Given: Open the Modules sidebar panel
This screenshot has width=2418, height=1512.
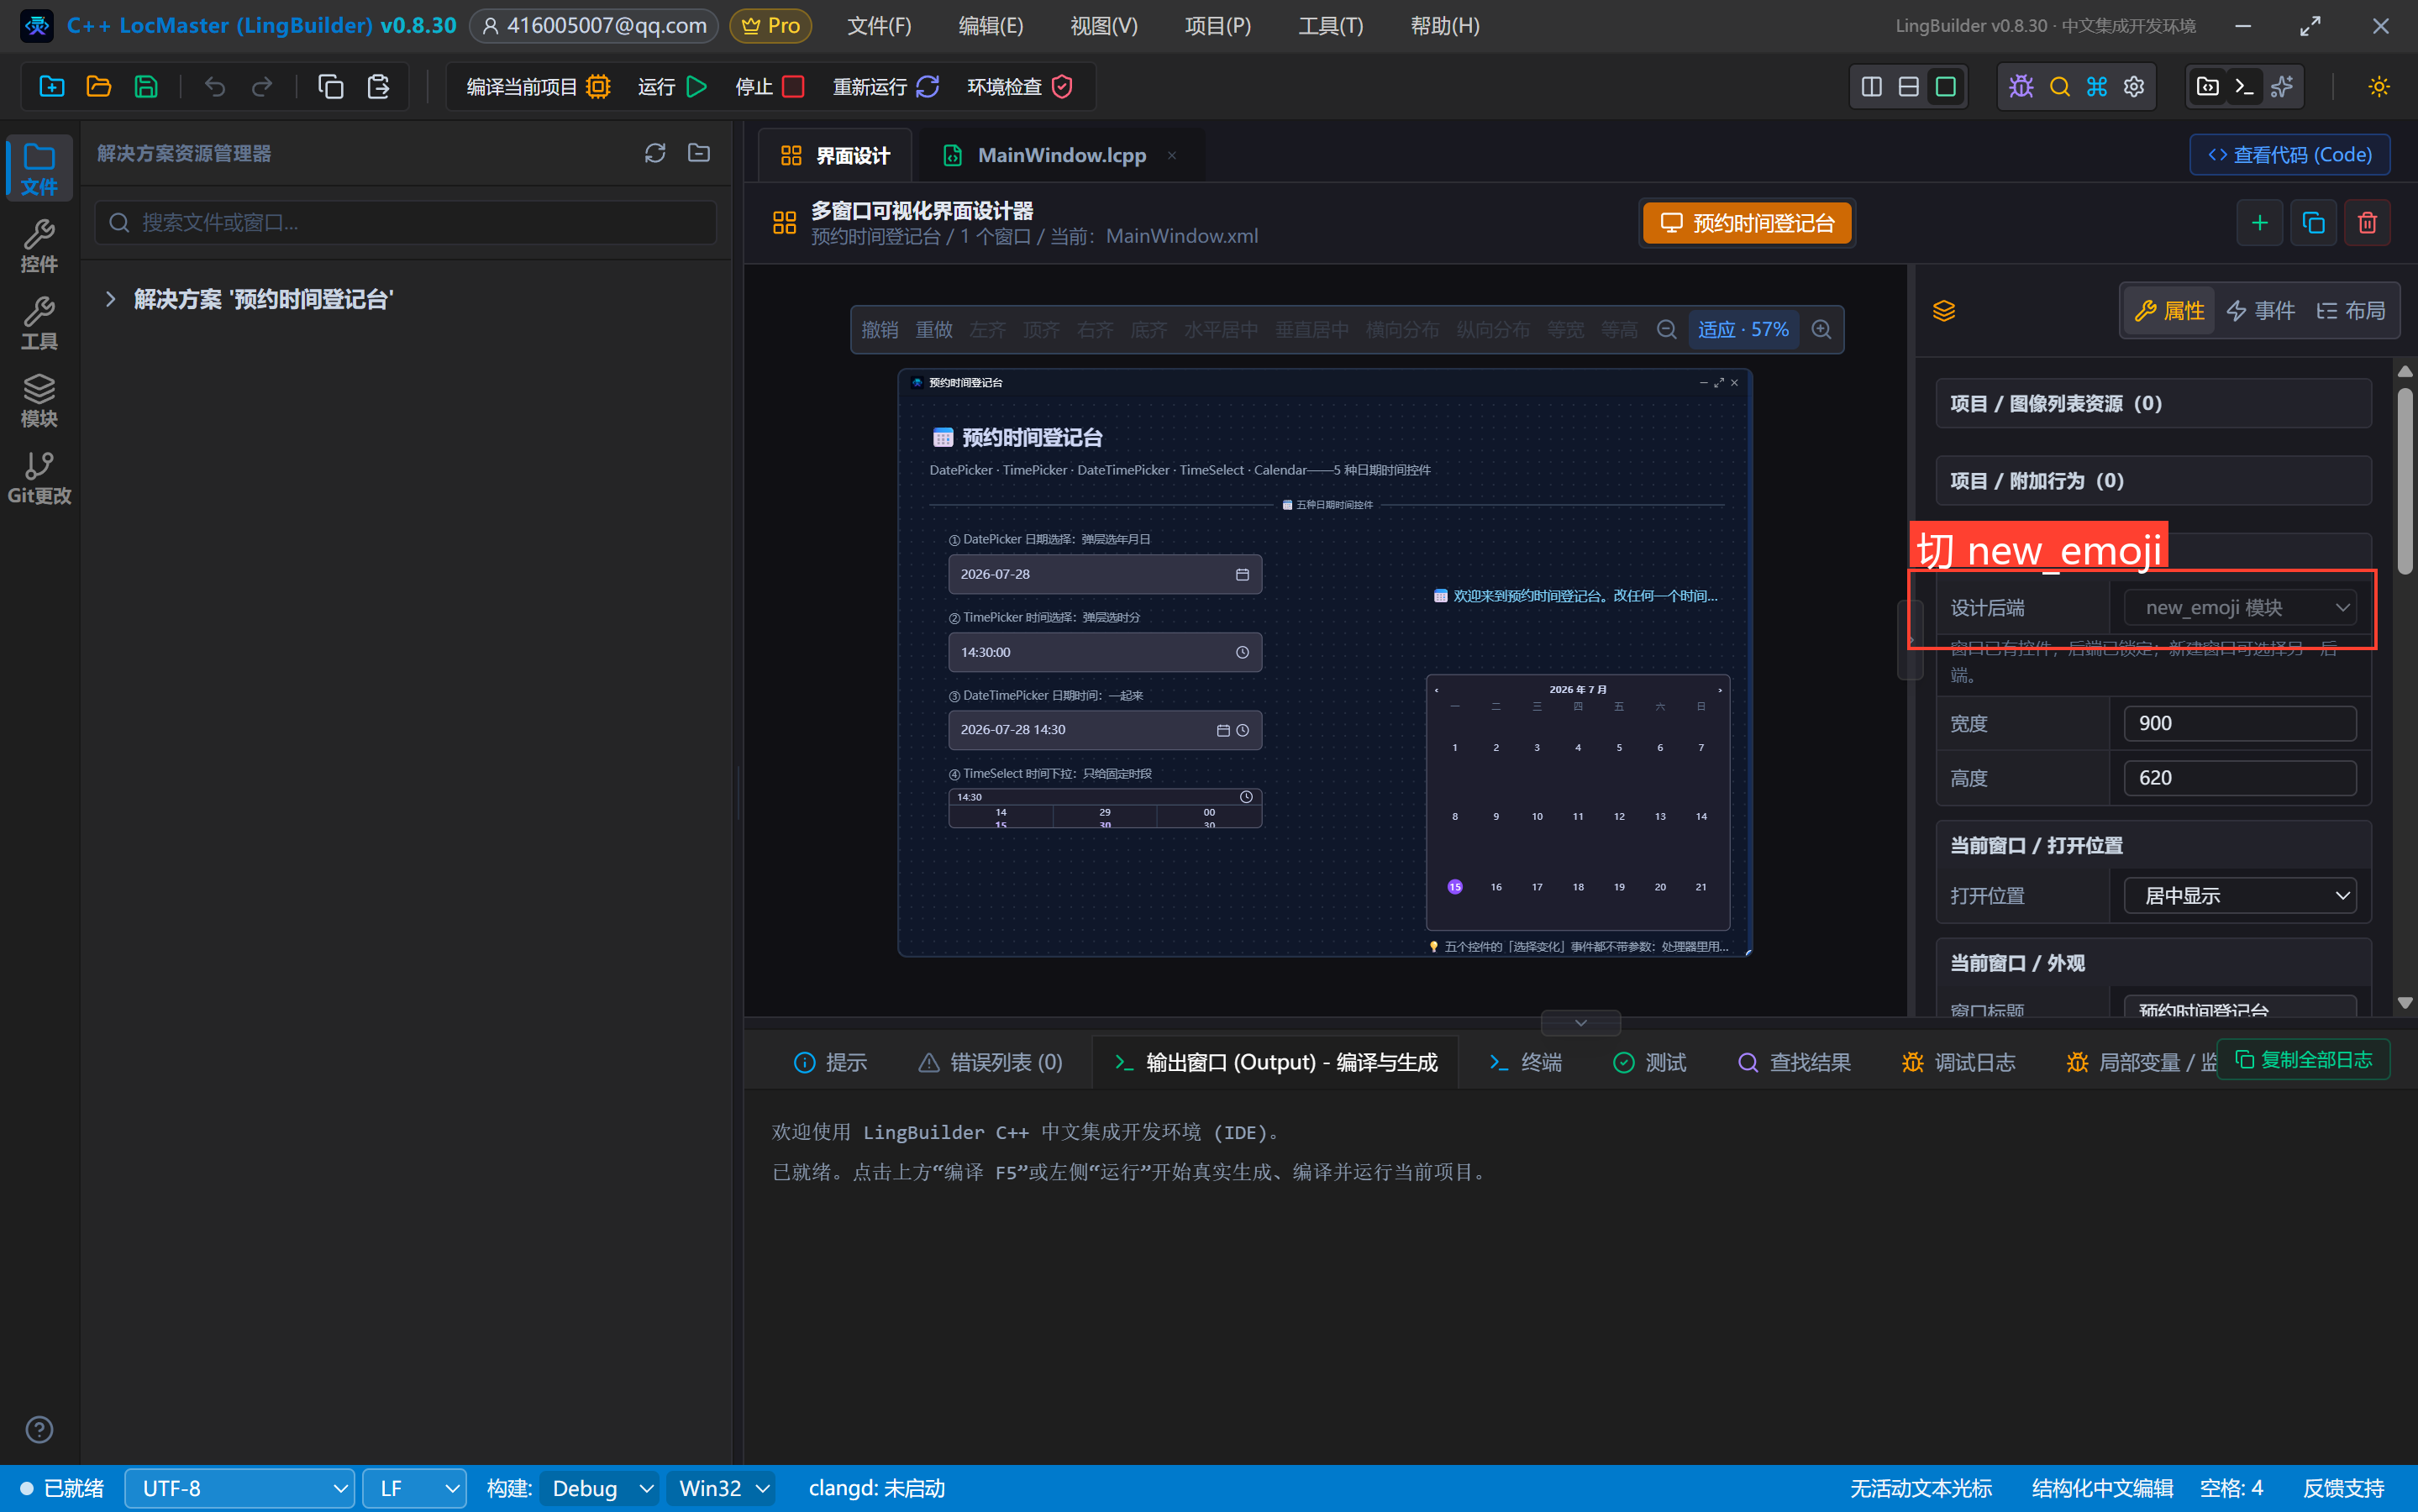Looking at the screenshot, I should pos(39,401).
